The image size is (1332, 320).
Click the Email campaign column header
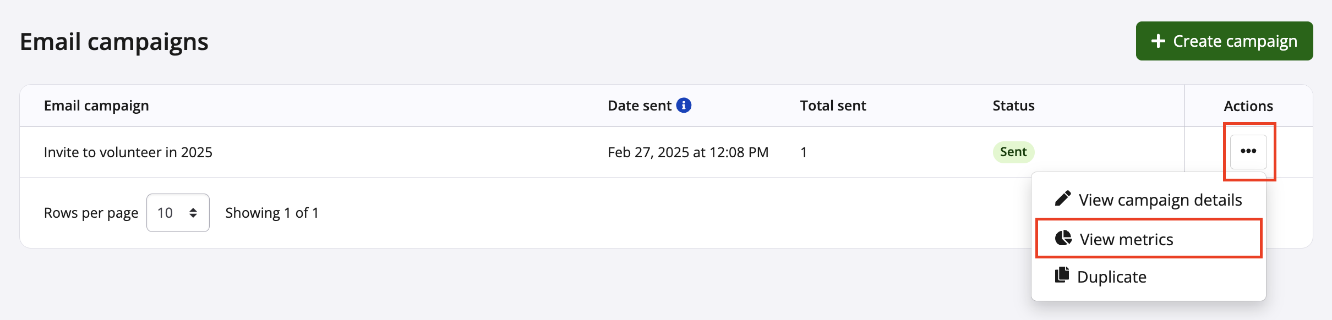[96, 106]
